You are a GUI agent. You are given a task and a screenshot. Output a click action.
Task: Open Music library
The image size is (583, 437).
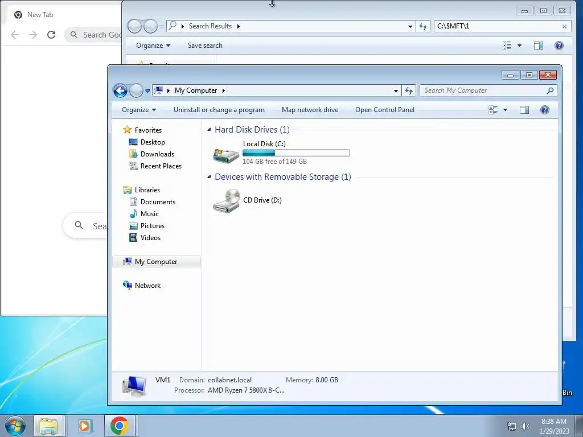coord(150,214)
